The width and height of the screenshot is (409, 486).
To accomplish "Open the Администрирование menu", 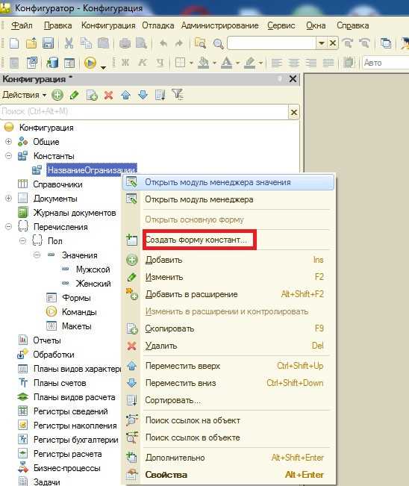I will click(x=219, y=25).
